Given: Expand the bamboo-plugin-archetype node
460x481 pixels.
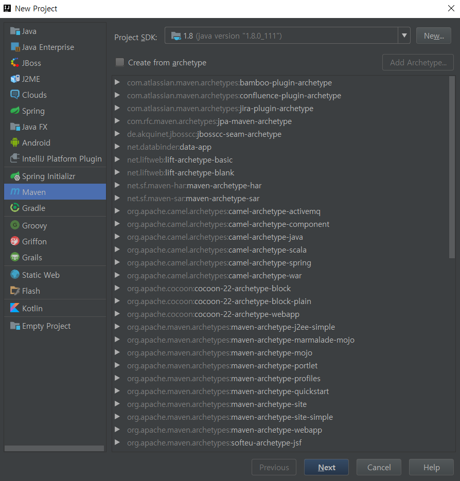Looking at the screenshot, I should point(117,82).
